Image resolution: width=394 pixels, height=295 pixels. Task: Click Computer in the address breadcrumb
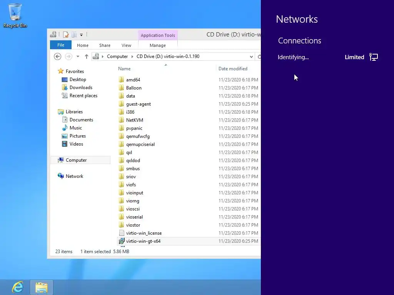tap(117, 56)
